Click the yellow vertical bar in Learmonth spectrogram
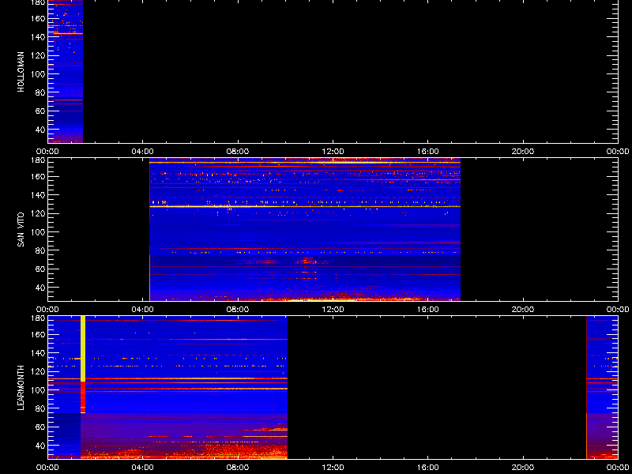This screenshot has height=474, width=632. pyautogui.click(x=83, y=348)
